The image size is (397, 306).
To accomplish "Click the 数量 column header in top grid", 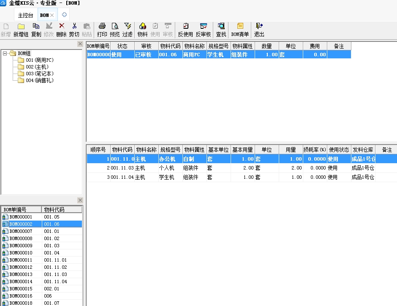I will [x=267, y=46].
